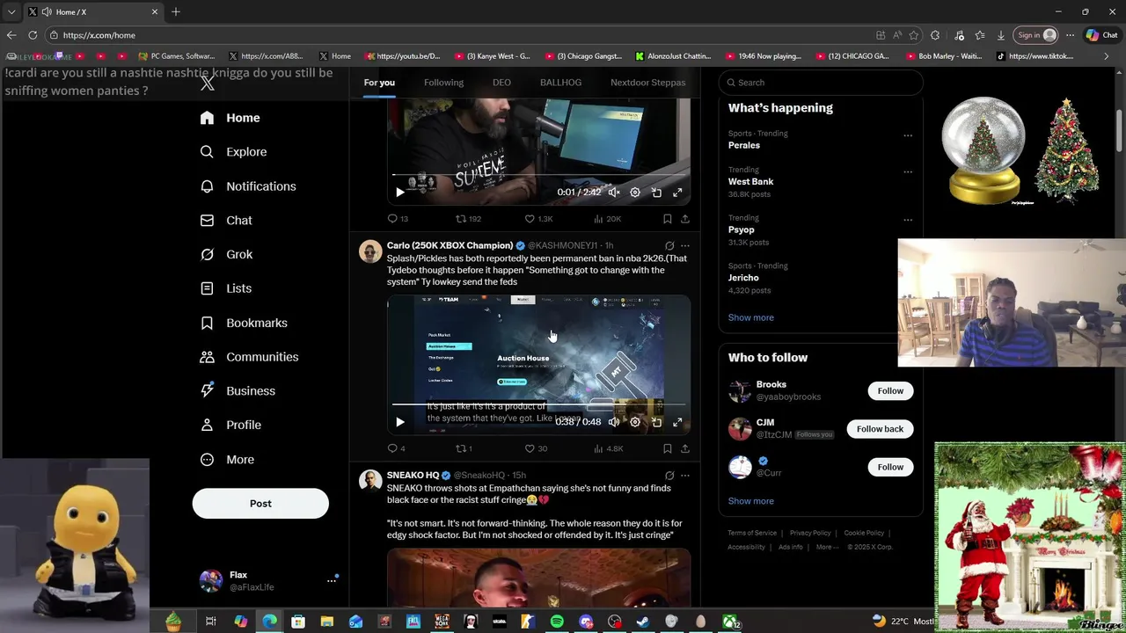1126x633 pixels.
Task: Open Explore in the X sidebar
Action: click(x=233, y=152)
